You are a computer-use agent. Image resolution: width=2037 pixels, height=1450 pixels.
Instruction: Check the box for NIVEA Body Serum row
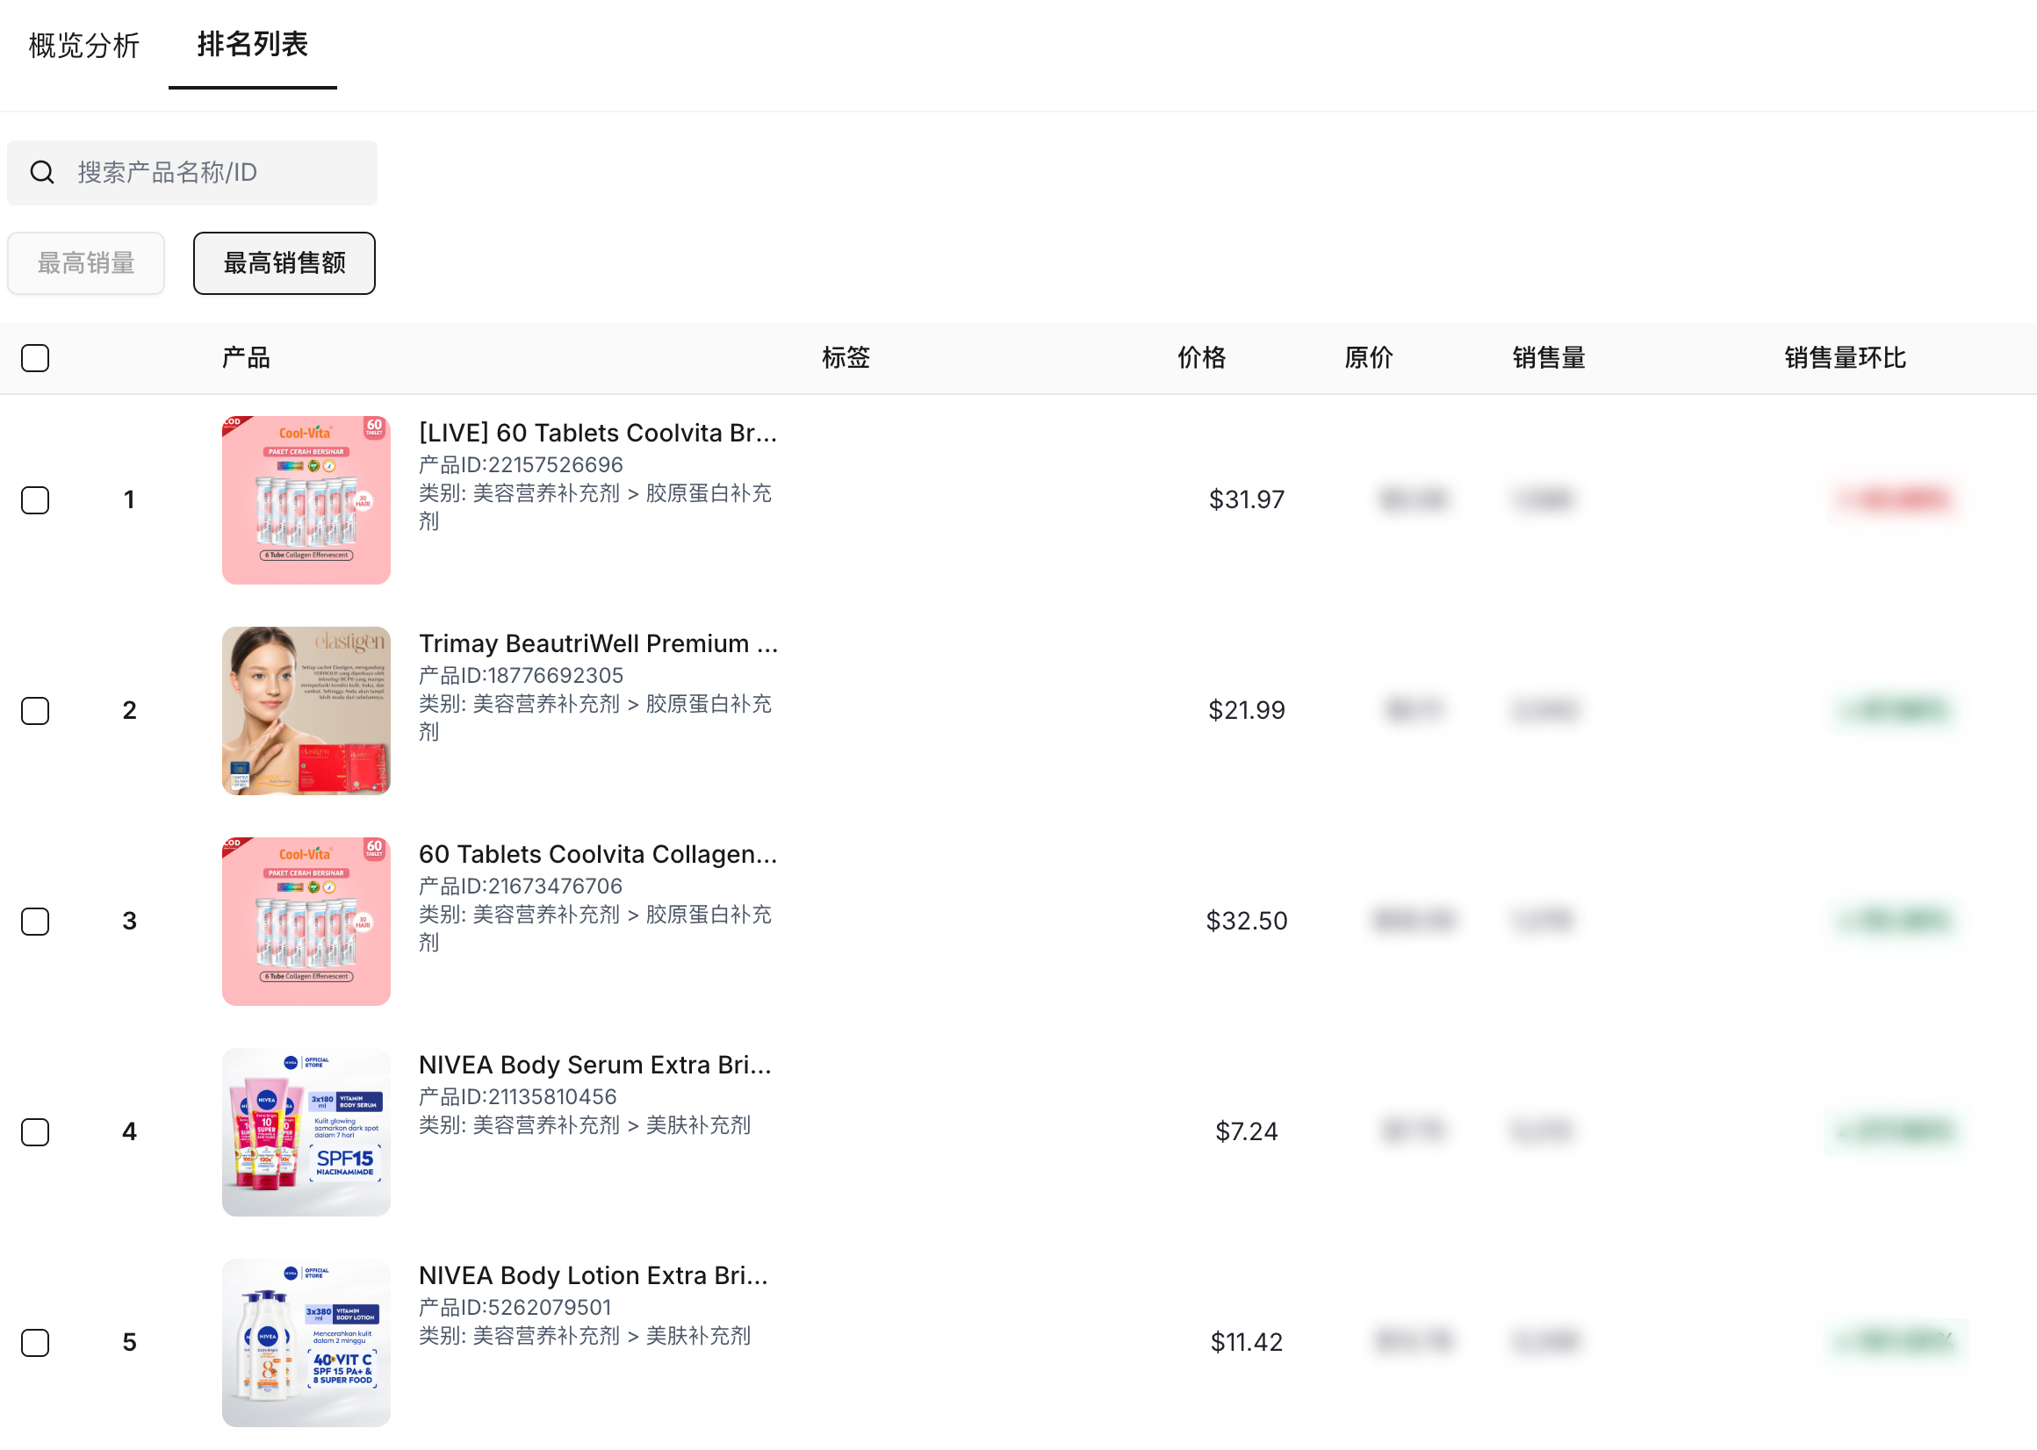(x=35, y=1132)
